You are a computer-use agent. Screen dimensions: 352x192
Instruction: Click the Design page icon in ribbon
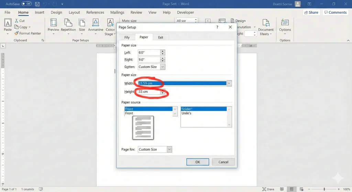232,21
